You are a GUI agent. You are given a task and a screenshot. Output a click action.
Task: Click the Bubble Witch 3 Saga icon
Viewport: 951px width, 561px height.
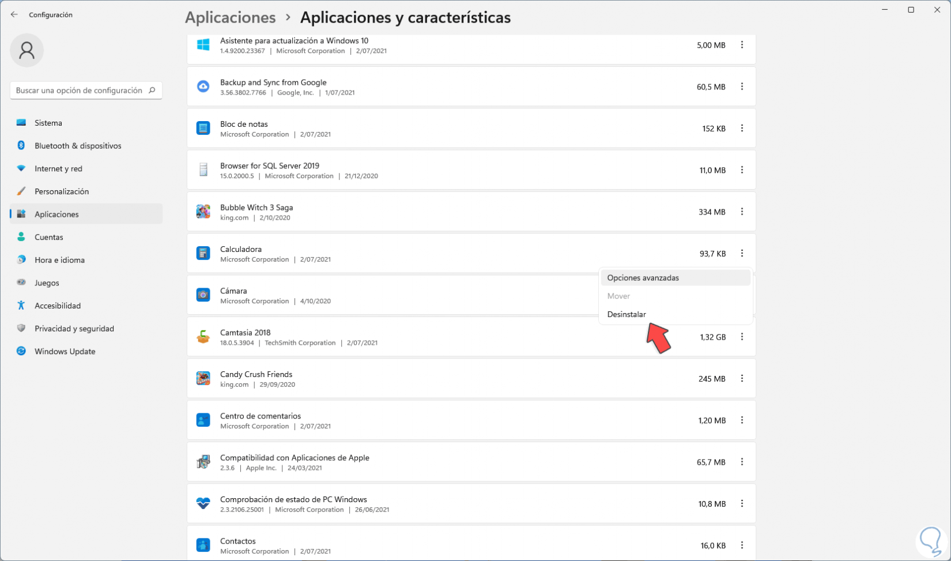pos(203,212)
